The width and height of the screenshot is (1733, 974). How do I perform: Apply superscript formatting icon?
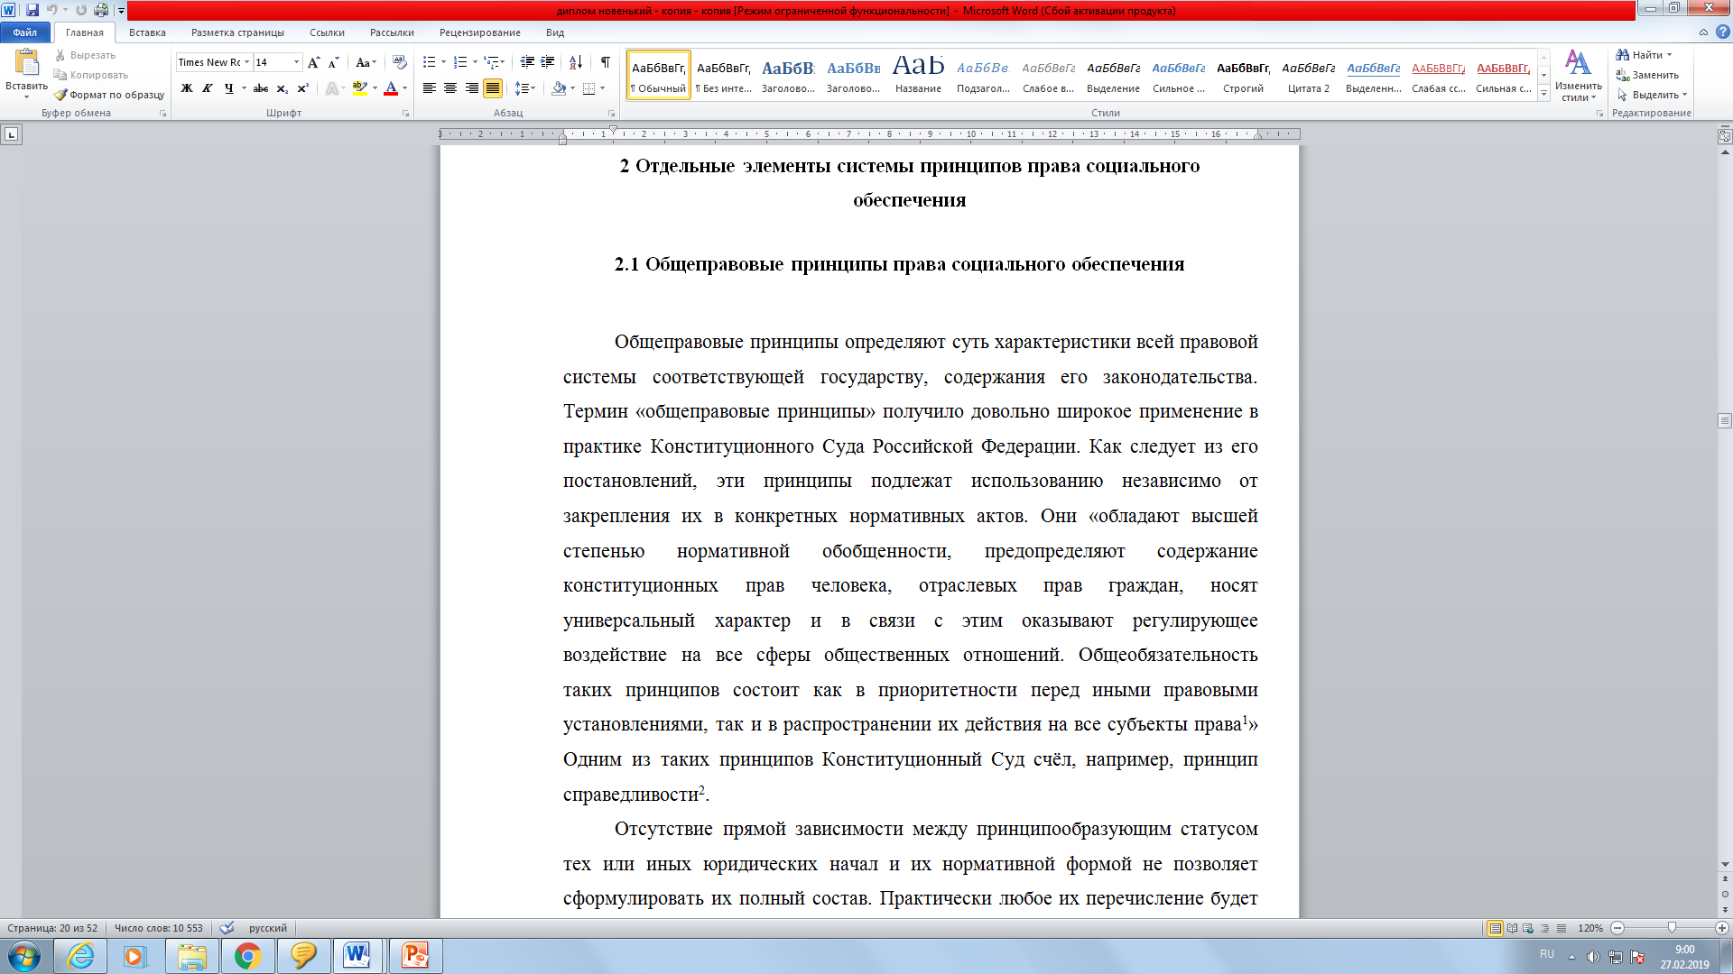[x=303, y=88]
